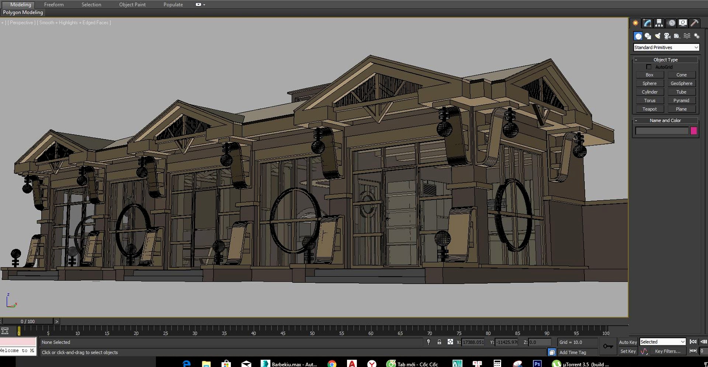Toggle Key Mode playback control
The width and height of the screenshot is (708, 367).
coord(693,351)
